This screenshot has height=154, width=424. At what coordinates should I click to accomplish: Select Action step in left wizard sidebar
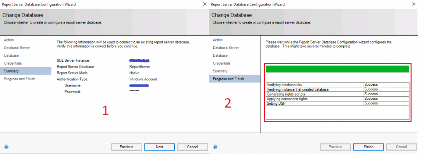(9, 40)
